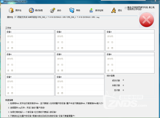160x118 pixels.
Task: Select the 设备7 panel header
Action: click(x=30, y=77)
